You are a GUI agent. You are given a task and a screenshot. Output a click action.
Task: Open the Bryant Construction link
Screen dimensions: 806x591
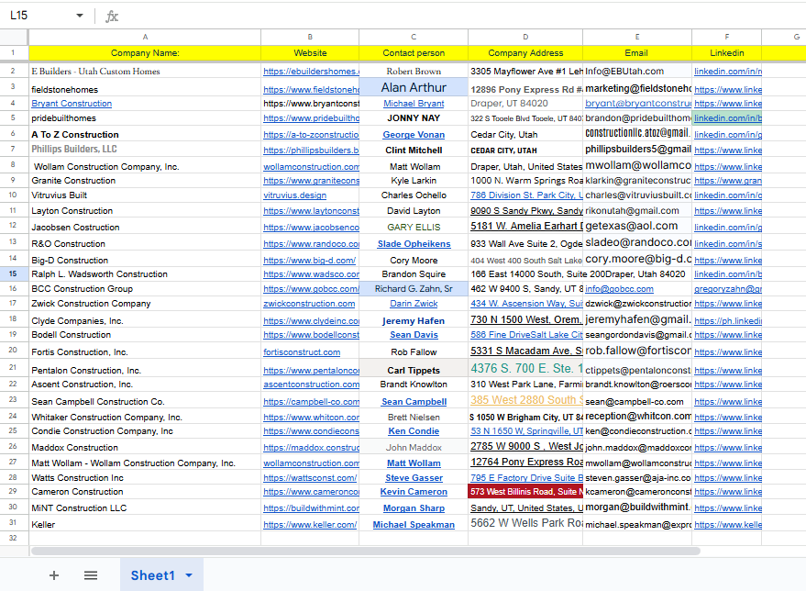point(72,104)
